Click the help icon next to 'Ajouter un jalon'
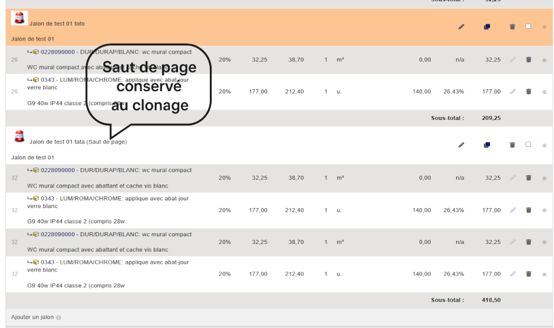Screen dimensions: 554x328 click(58, 317)
